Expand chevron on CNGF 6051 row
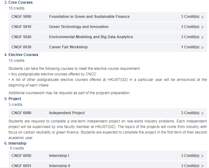Screen dimensions: 209x168 coord(202,166)
